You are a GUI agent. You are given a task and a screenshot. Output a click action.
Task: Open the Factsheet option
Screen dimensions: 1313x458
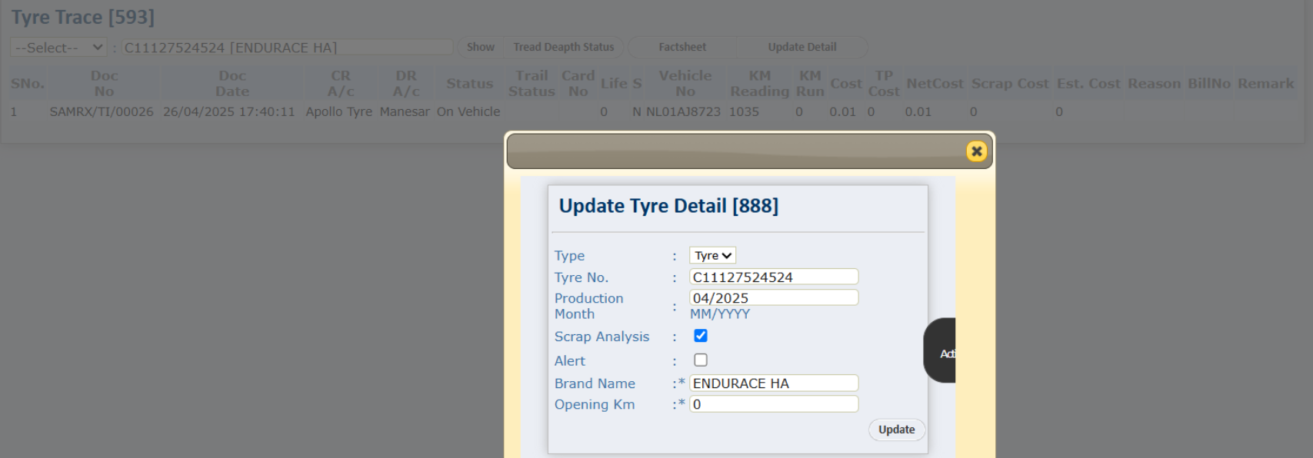tap(681, 47)
